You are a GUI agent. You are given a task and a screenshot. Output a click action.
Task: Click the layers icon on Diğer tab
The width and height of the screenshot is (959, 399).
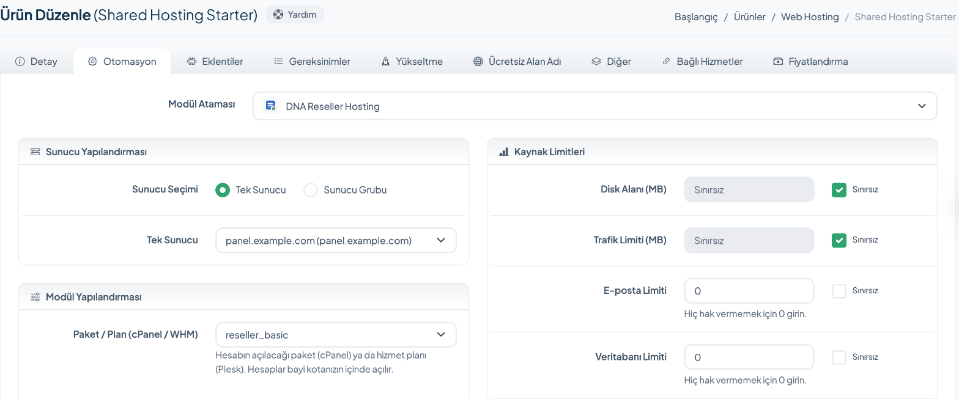point(596,61)
